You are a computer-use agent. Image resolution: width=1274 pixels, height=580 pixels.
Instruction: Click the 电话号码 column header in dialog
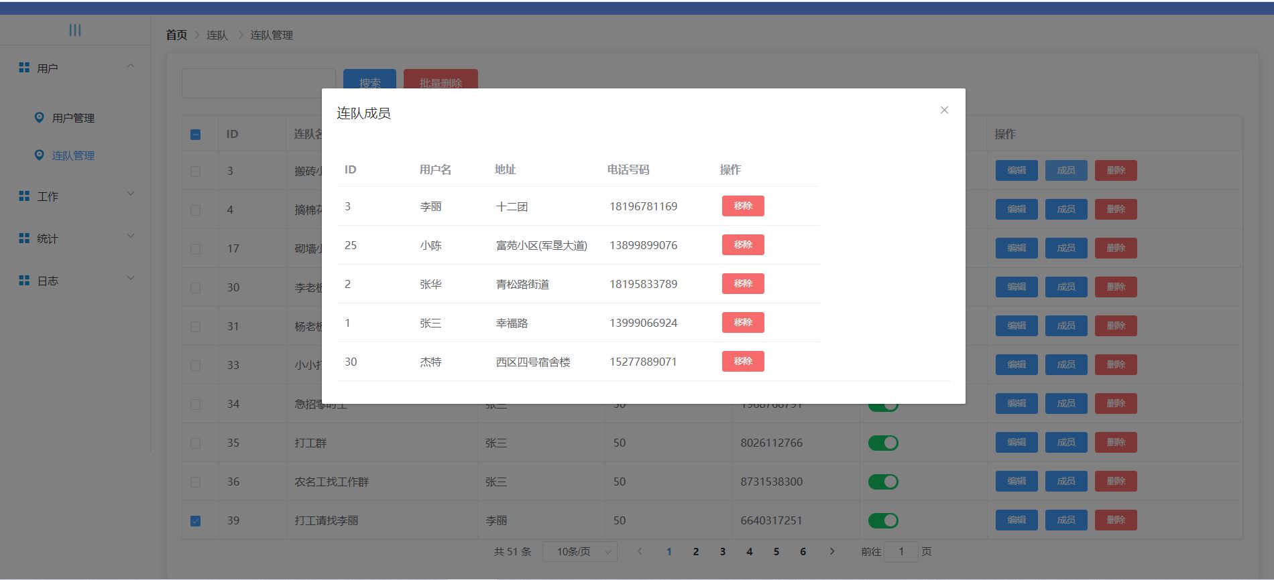coord(628,169)
